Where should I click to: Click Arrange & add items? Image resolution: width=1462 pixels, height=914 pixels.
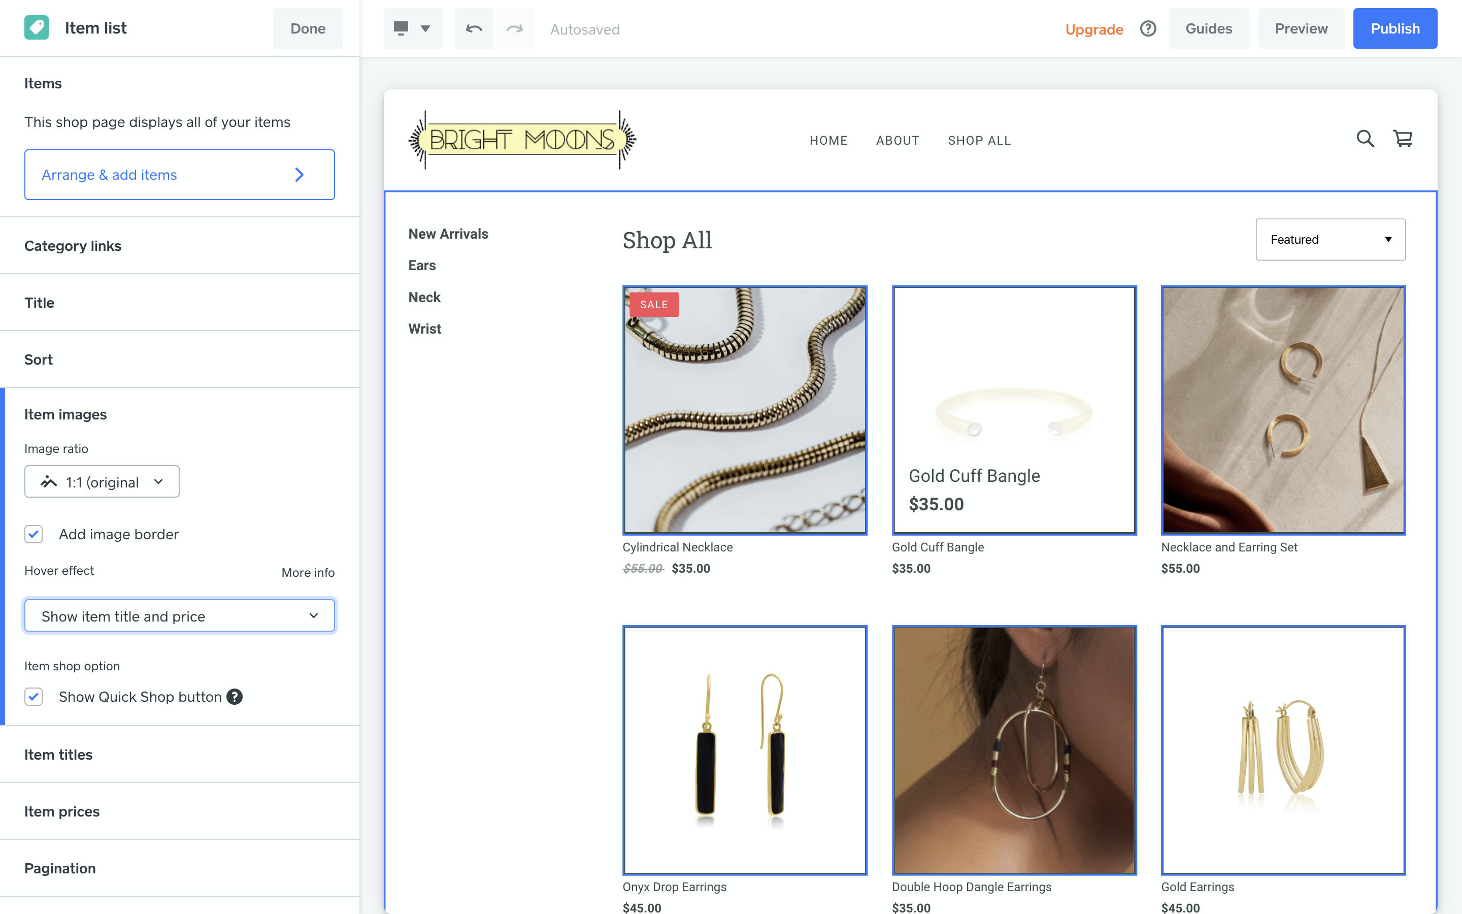pyautogui.click(x=179, y=175)
